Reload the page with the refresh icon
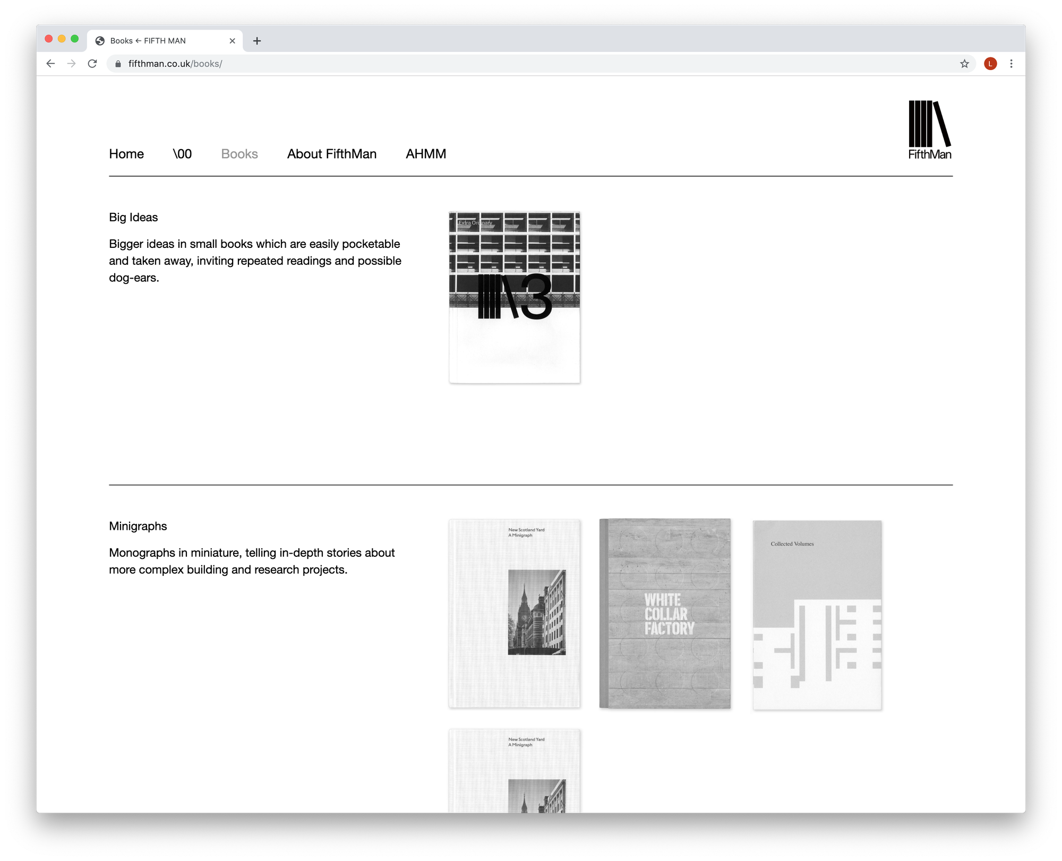Viewport: 1062px width, 861px height. pos(92,64)
